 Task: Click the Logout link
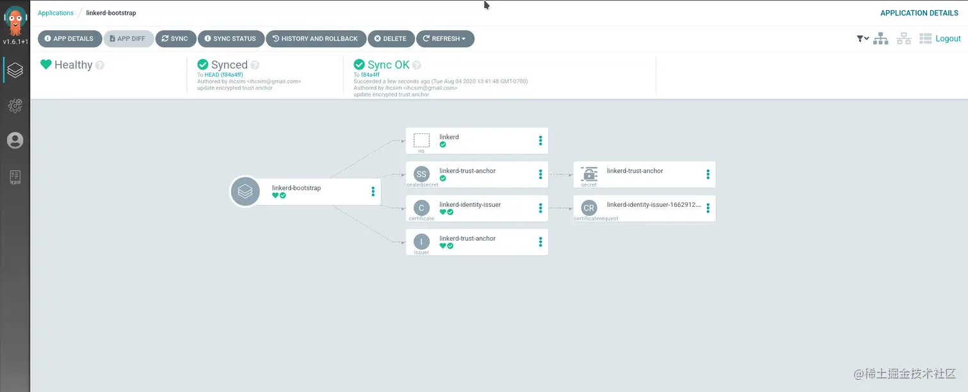pyautogui.click(x=948, y=38)
